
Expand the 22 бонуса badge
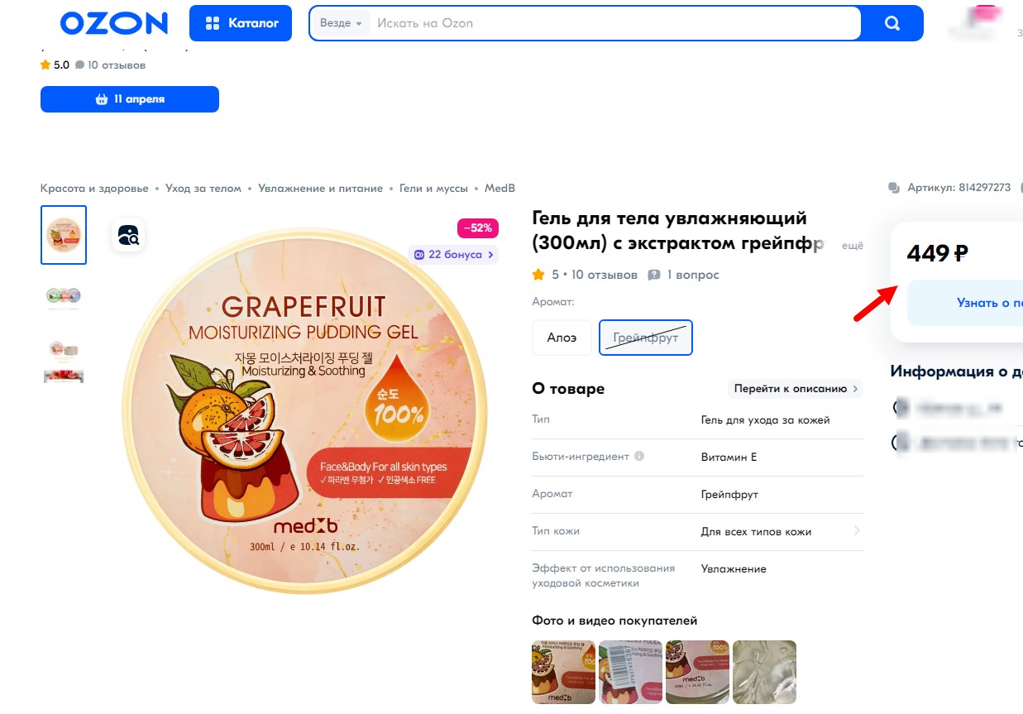pyautogui.click(x=454, y=255)
